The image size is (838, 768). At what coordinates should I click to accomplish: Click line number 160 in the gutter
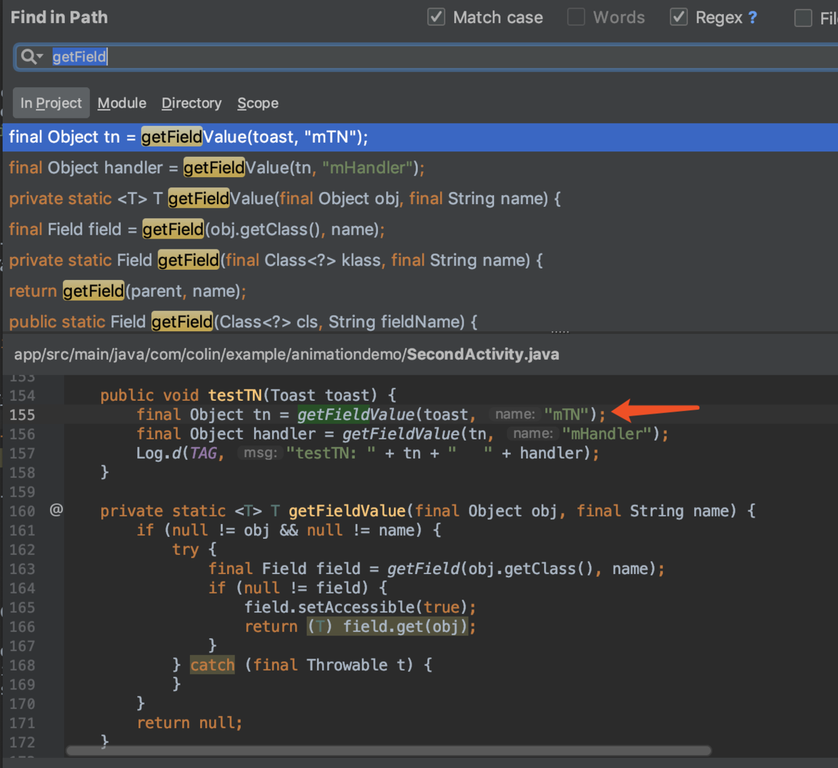(x=22, y=511)
